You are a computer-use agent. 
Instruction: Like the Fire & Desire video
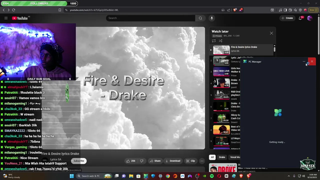point(131,161)
